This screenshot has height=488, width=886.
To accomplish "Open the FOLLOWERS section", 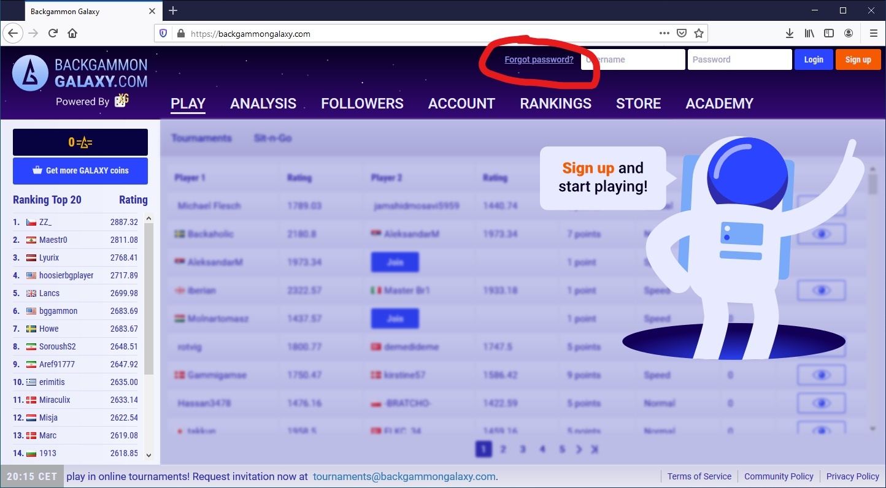I will pos(362,104).
